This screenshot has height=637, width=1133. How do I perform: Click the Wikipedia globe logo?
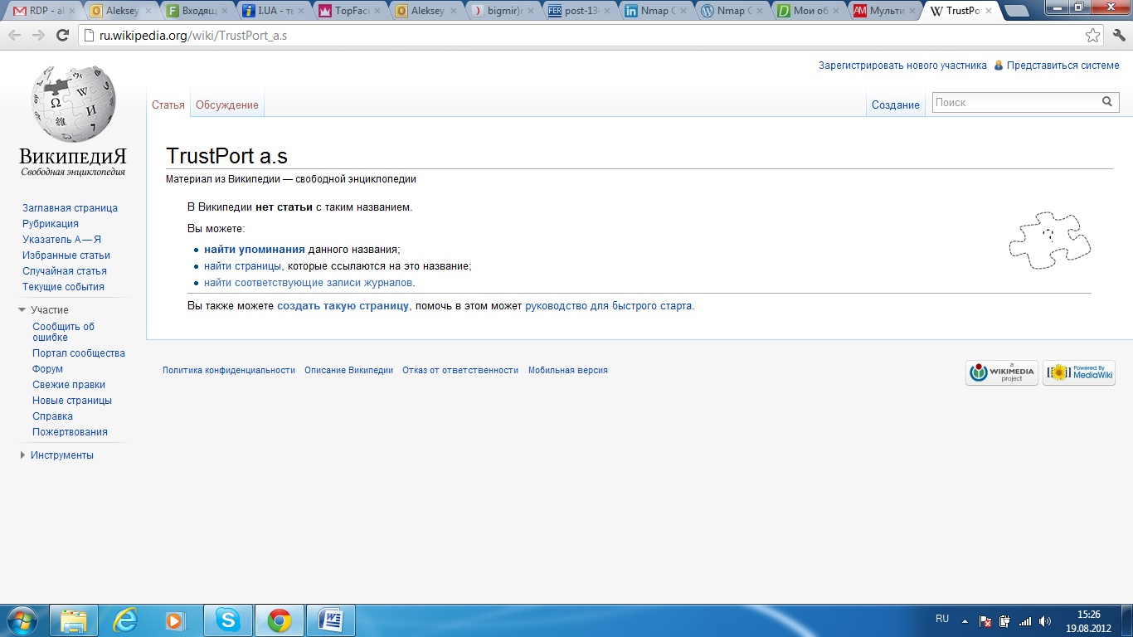pyautogui.click(x=73, y=104)
